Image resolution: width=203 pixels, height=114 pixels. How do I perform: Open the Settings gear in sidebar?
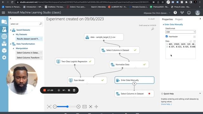[4, 57]
